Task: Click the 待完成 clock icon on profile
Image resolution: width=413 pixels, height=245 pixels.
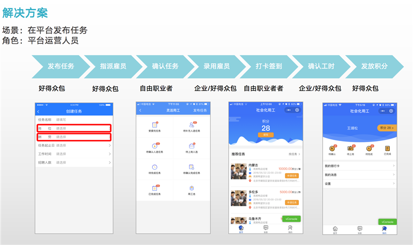Action: pos(369,149)
